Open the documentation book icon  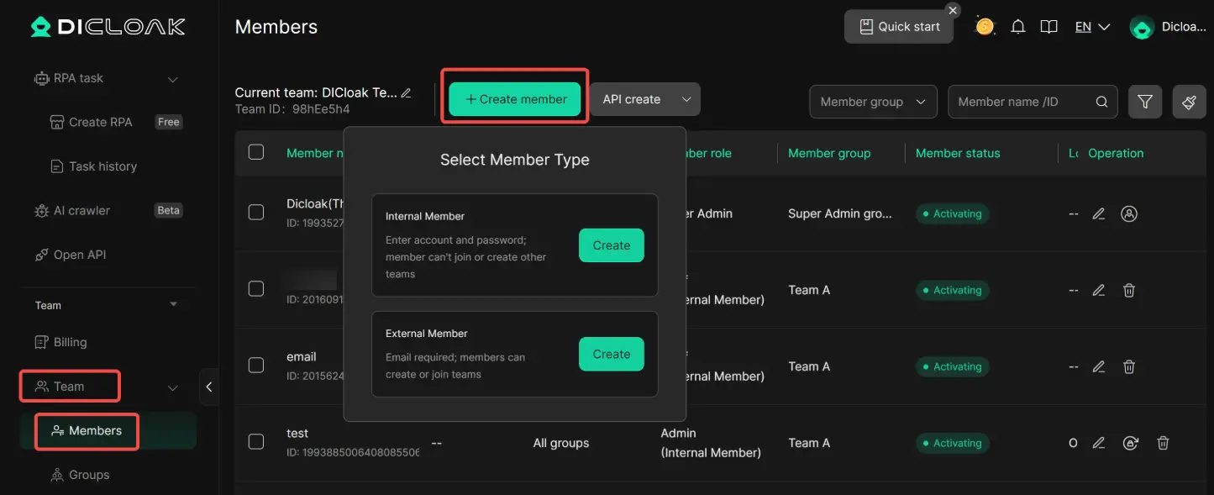tap(1048, 27)
